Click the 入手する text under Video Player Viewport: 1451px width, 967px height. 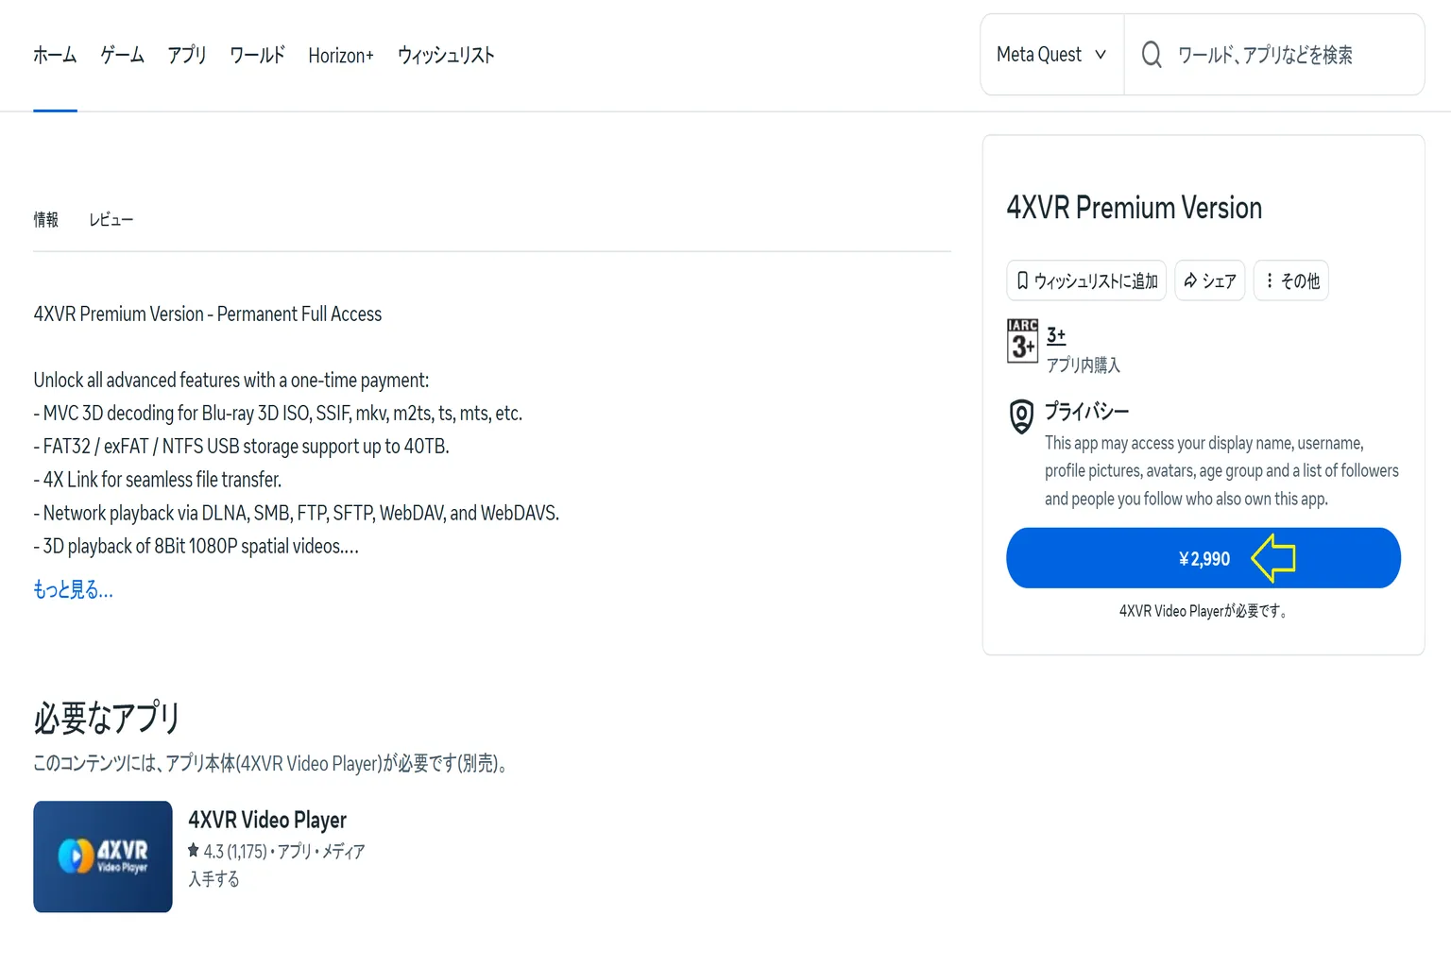[x=213, y=879]
